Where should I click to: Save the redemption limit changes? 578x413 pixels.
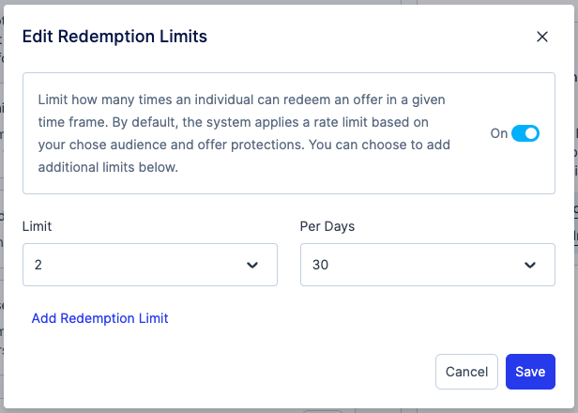(530, 372)
